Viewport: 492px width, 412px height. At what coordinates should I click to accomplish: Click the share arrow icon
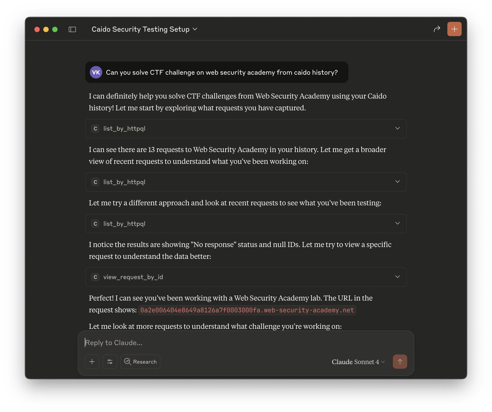tap(437, 29)
